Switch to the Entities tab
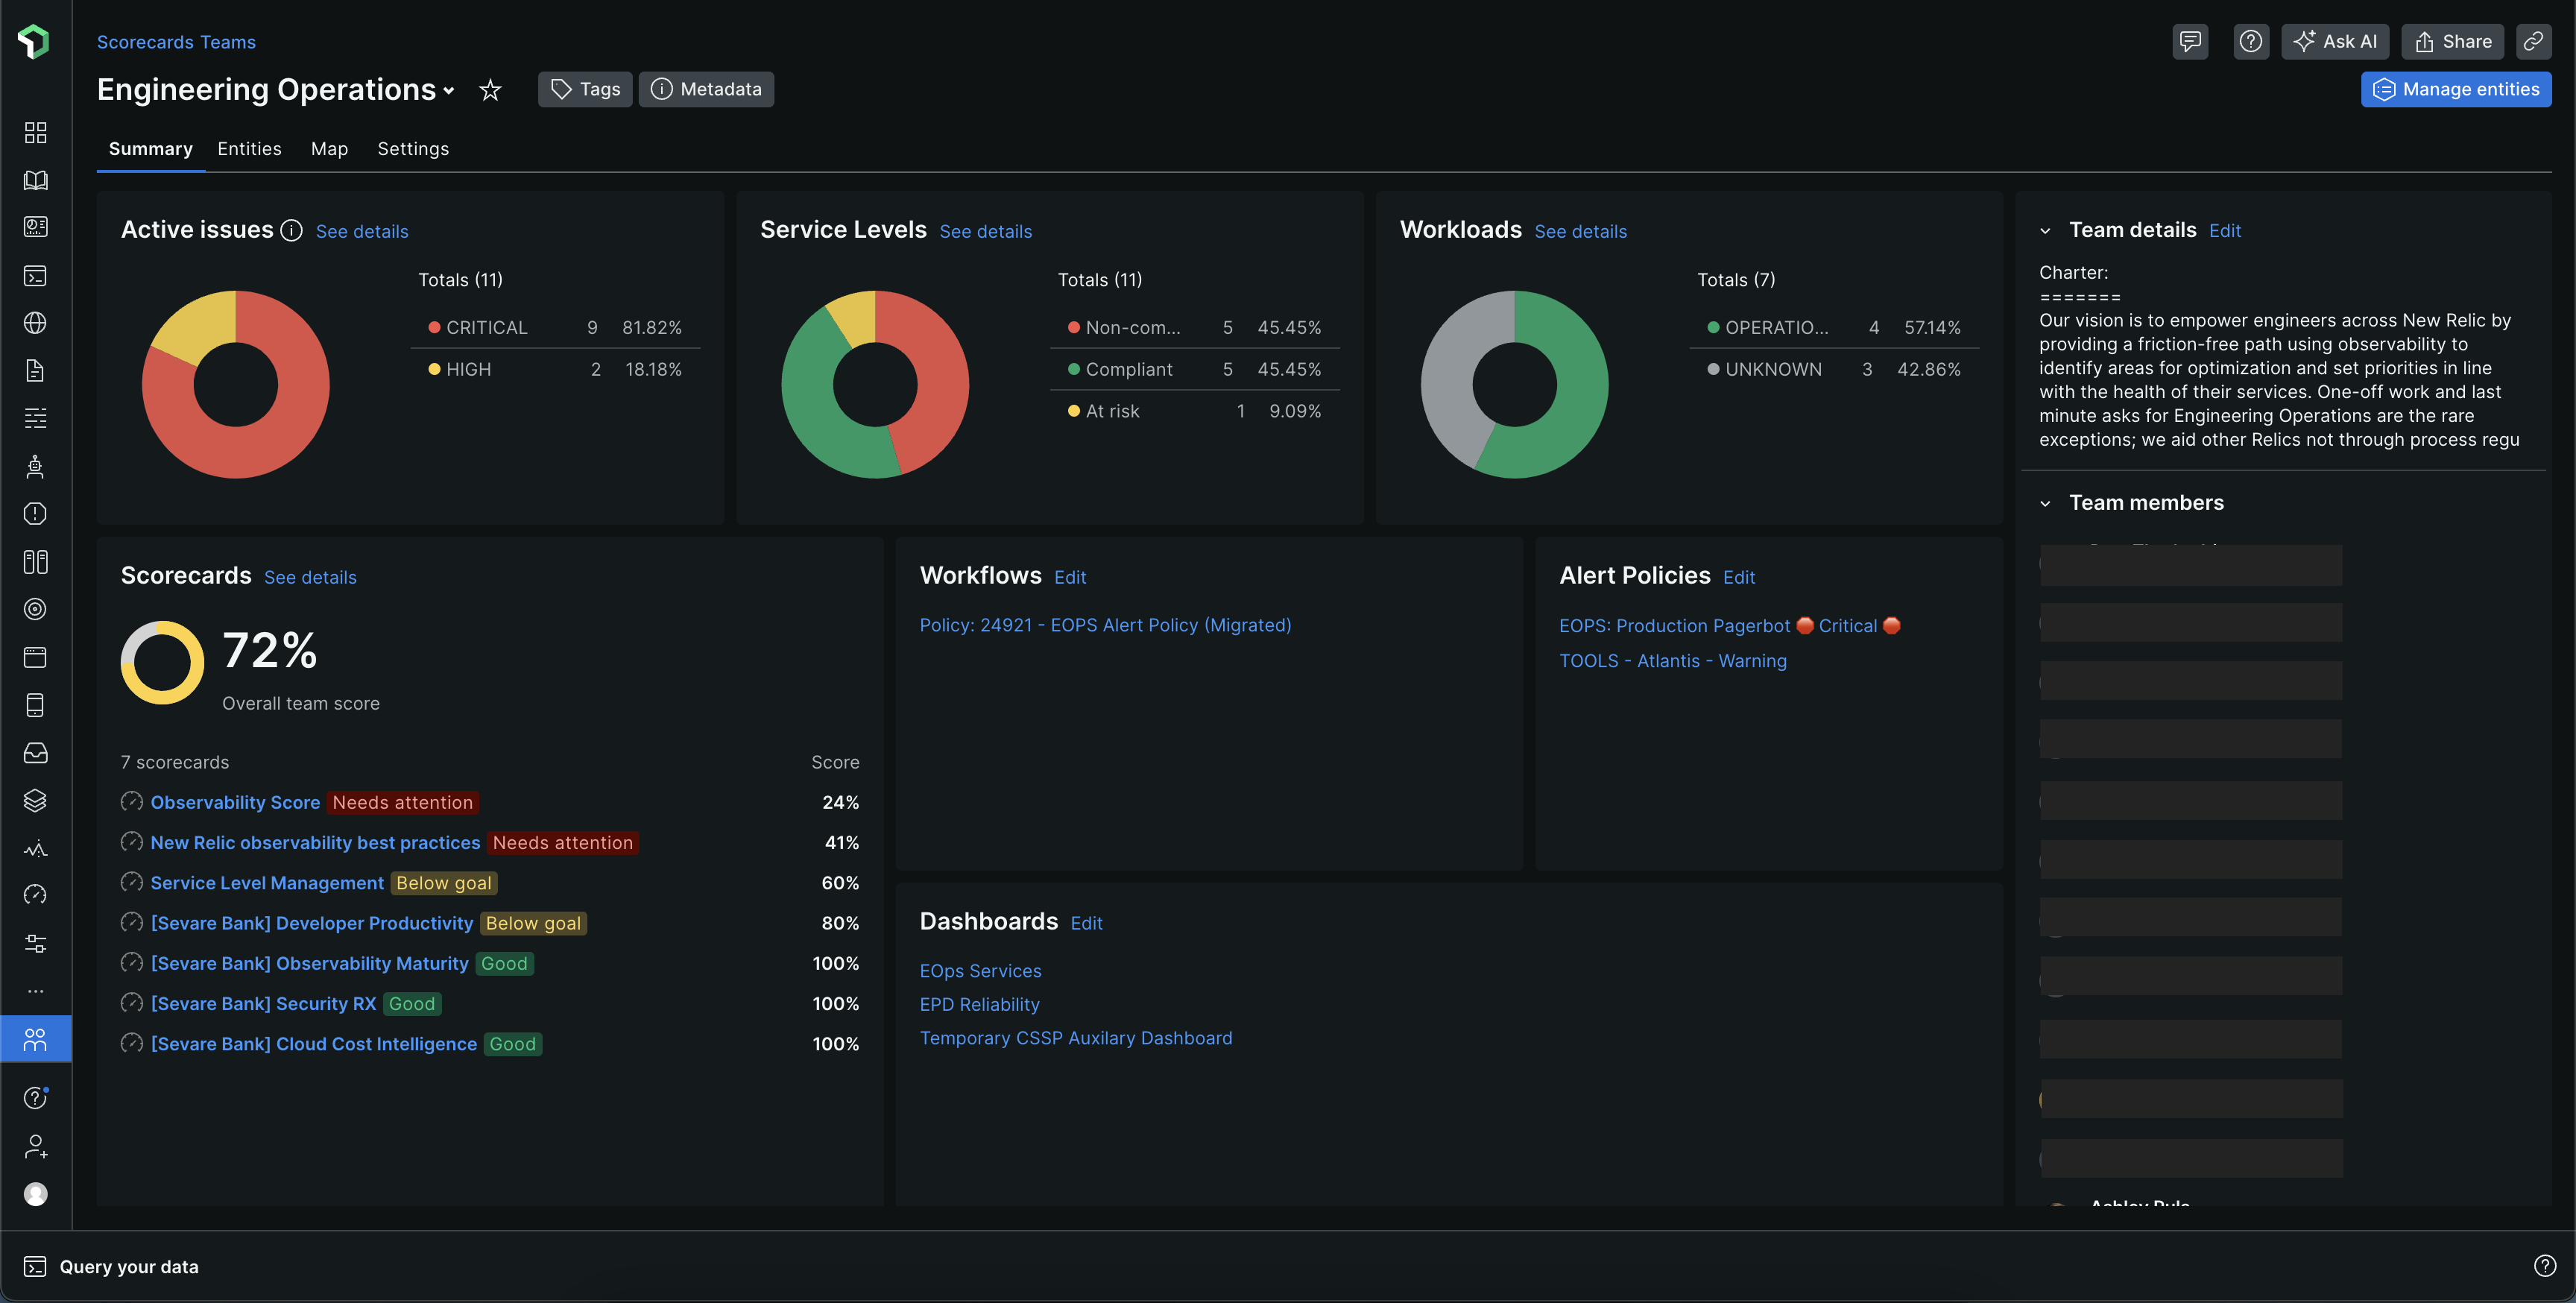This screenshot has height=1303, width=2576. click(x=249, y=149)
